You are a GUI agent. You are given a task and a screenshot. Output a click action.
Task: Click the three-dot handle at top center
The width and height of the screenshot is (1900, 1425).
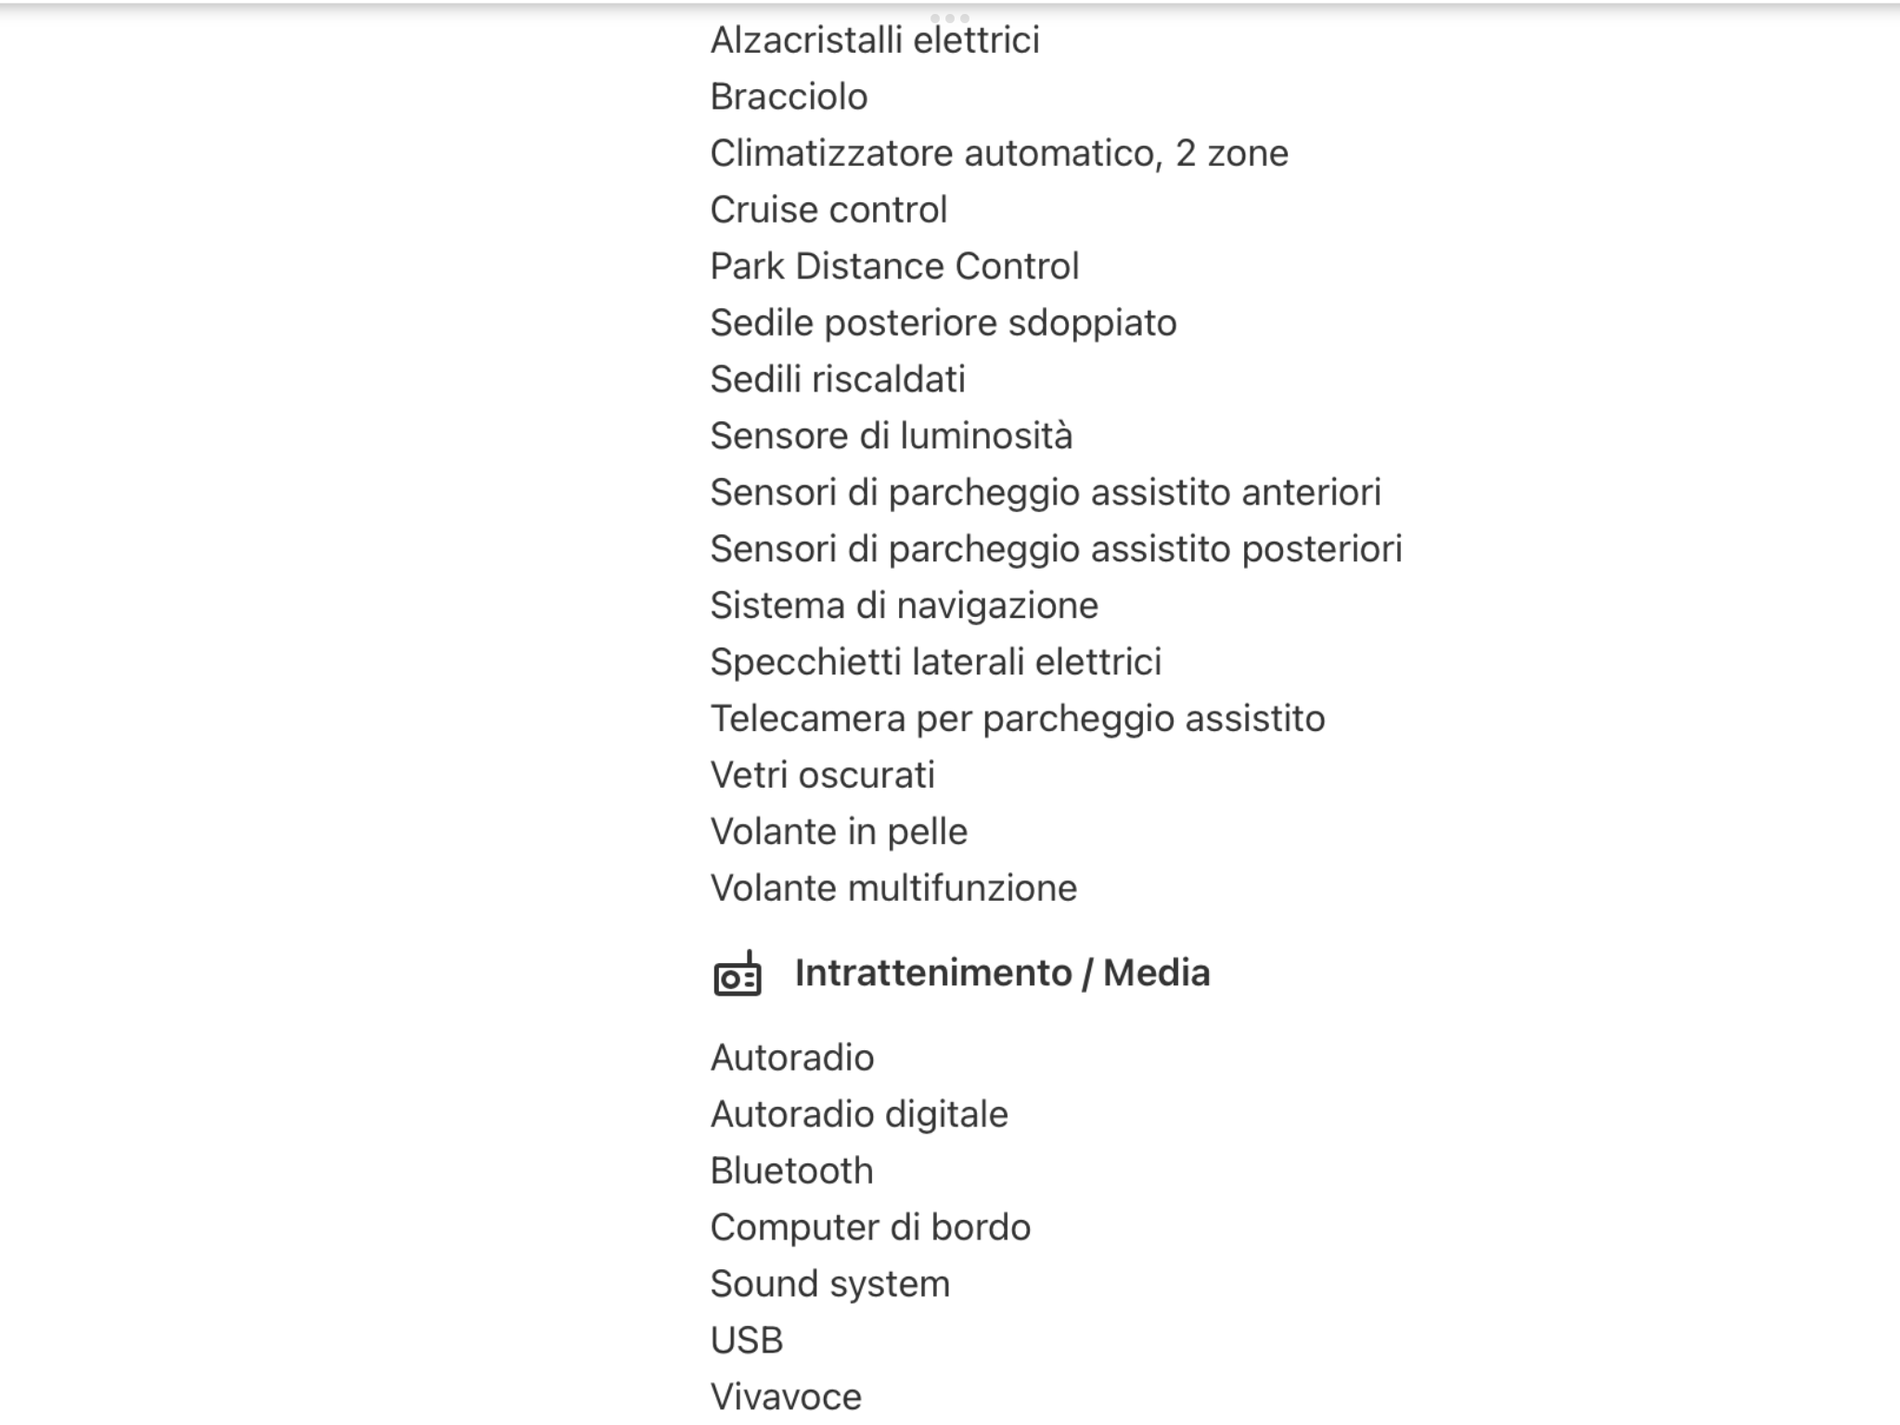click(949, 18)
